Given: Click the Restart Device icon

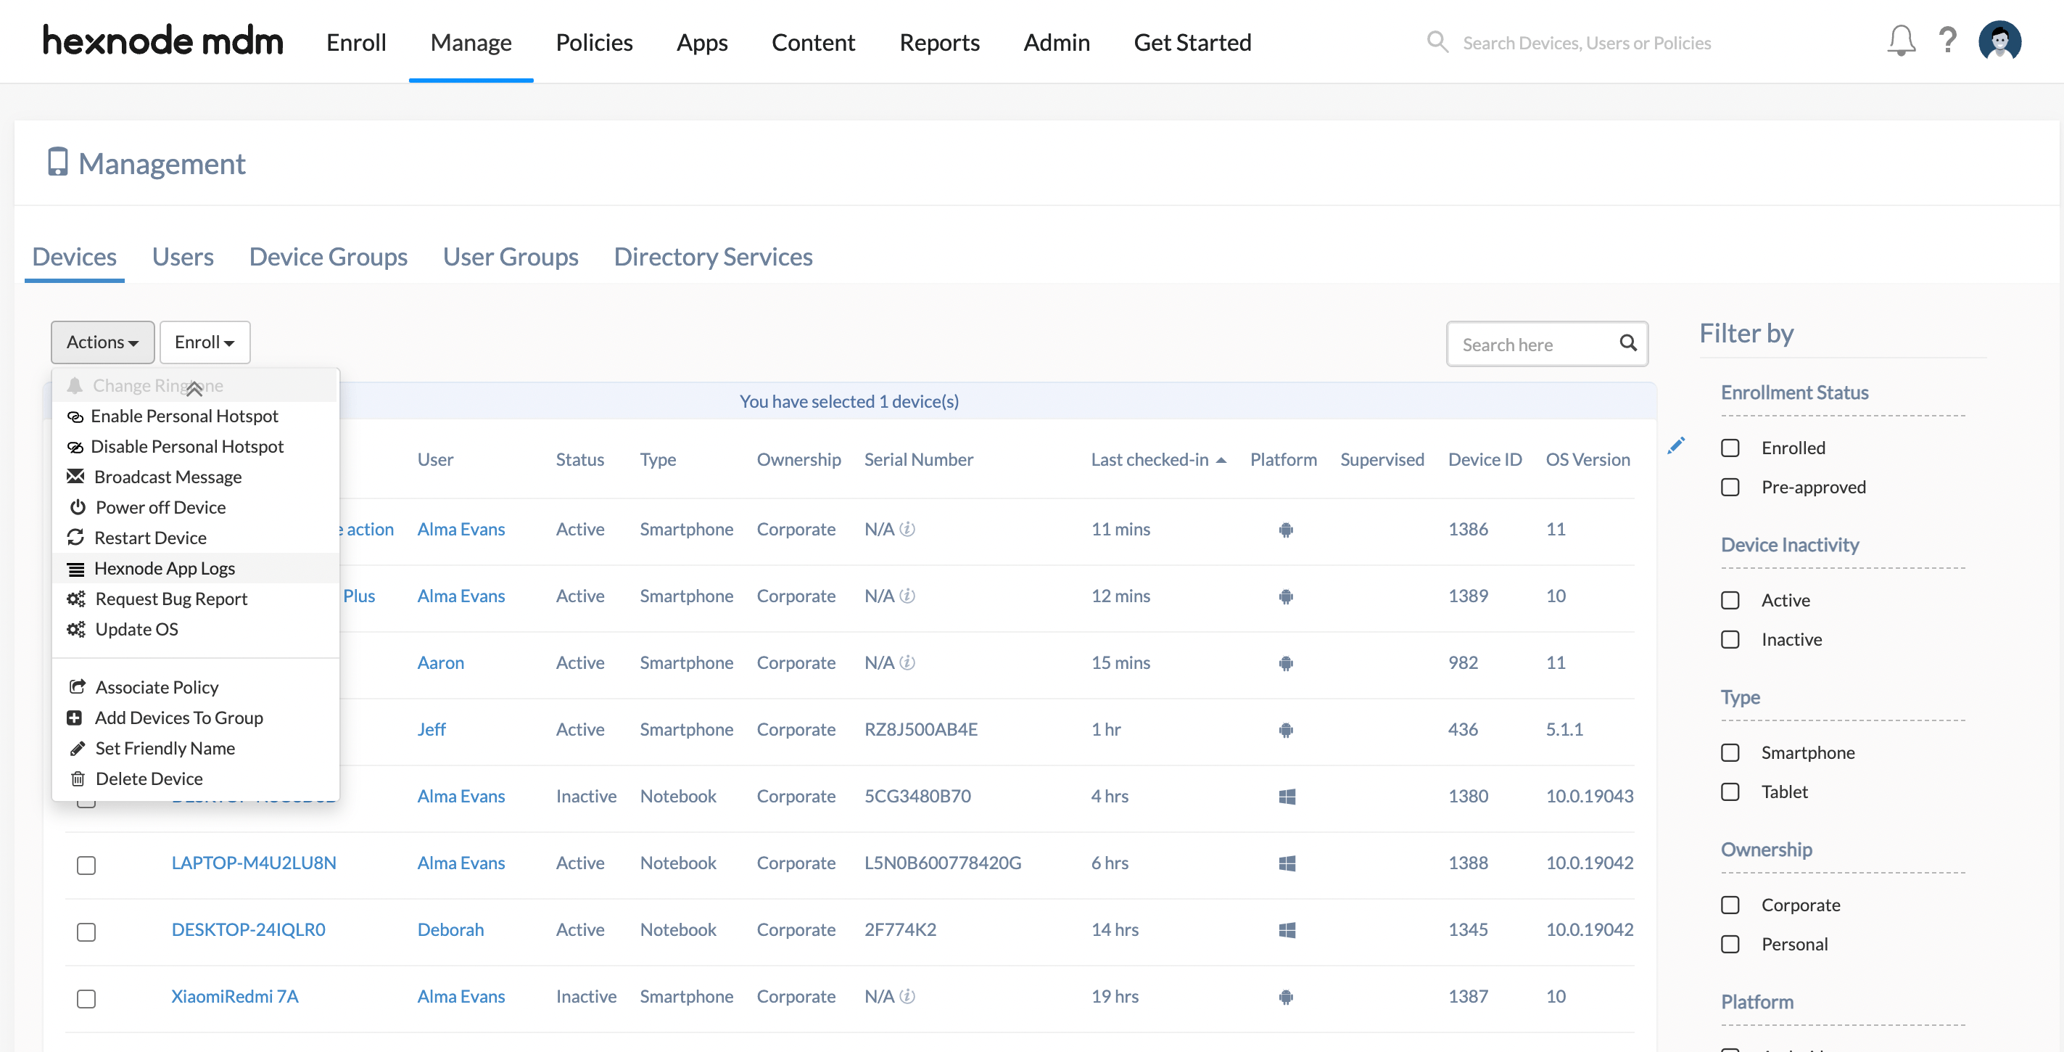Looking at the screenshot, I should (76, 537).
